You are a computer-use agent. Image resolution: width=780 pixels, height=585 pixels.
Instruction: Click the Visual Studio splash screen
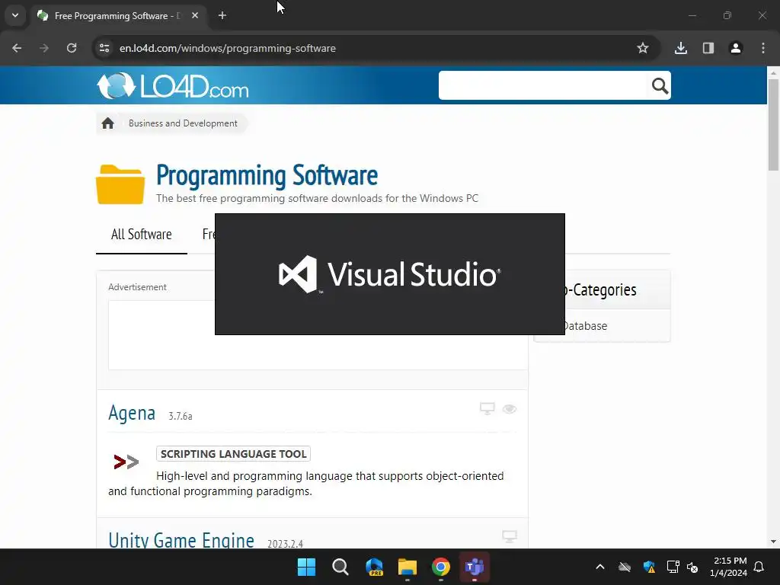click(x=389, y=274)
